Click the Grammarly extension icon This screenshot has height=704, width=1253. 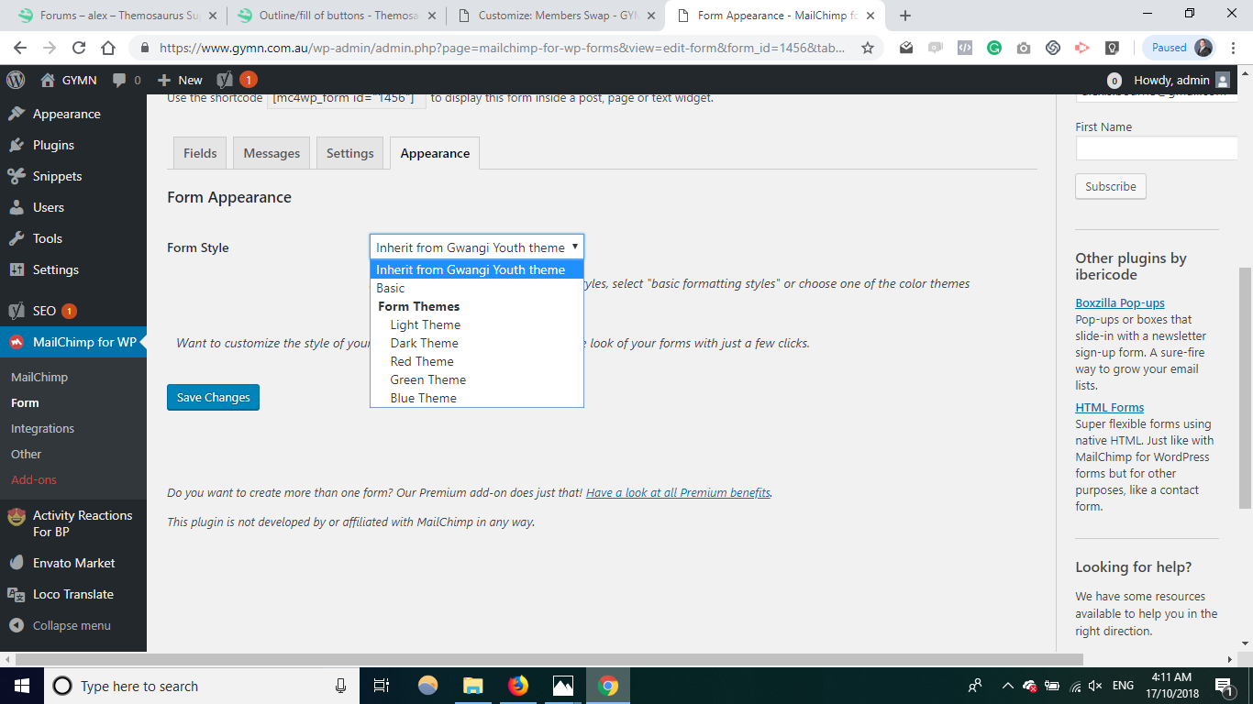(994, 48)
